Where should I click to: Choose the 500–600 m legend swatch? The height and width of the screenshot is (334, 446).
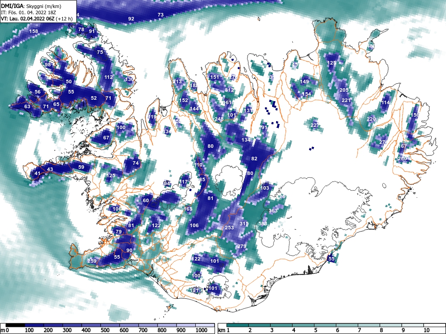pos(110,325)
